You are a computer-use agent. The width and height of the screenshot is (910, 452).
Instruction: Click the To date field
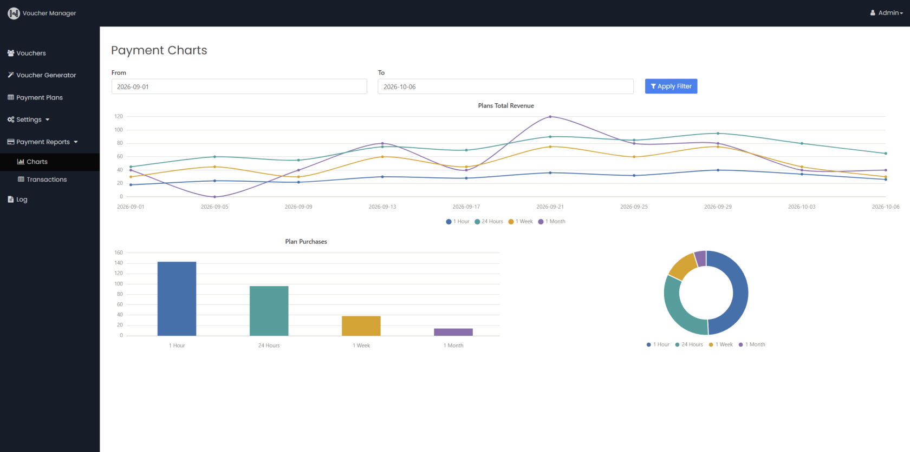(505, 87)
